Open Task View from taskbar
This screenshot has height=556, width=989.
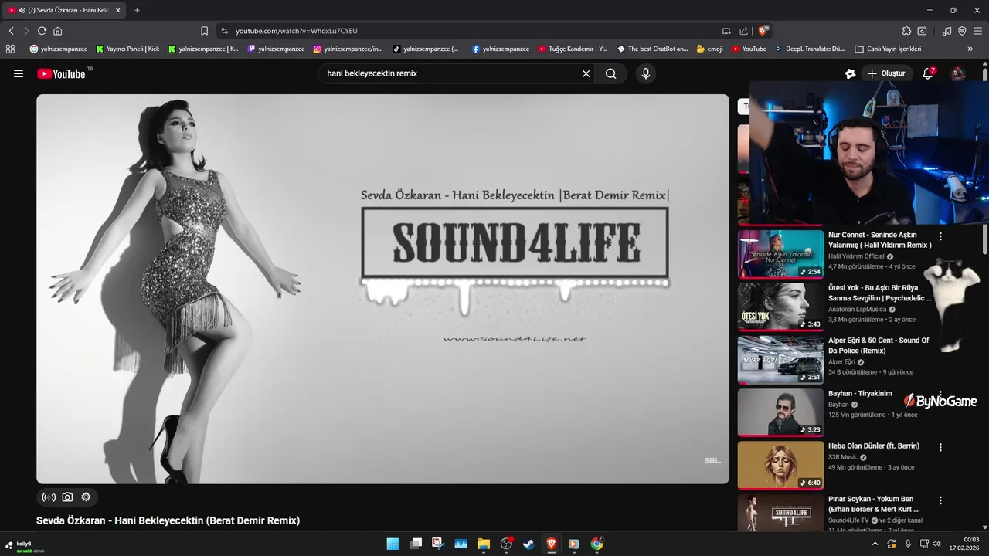pos(416,544)
